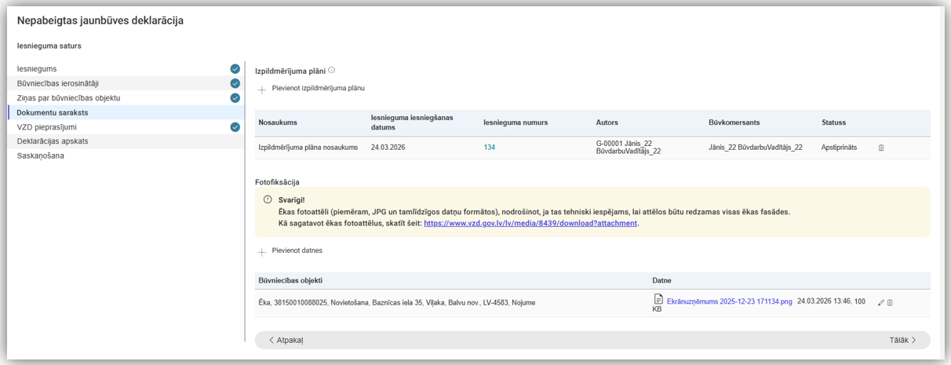Open the Ekrānuzņēmums 2025-12-23 171134.png file
This screenshot has height=365, width=951.
[x=729, y=301]
